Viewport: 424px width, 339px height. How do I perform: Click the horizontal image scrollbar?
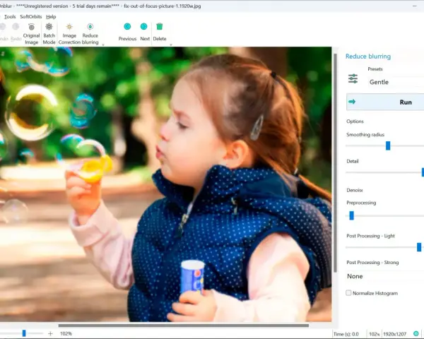(x=183, y=326)
